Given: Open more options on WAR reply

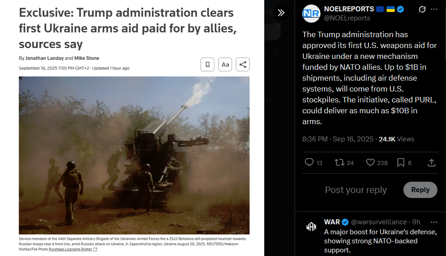Looking at the screenshot, I should [434, 222].
